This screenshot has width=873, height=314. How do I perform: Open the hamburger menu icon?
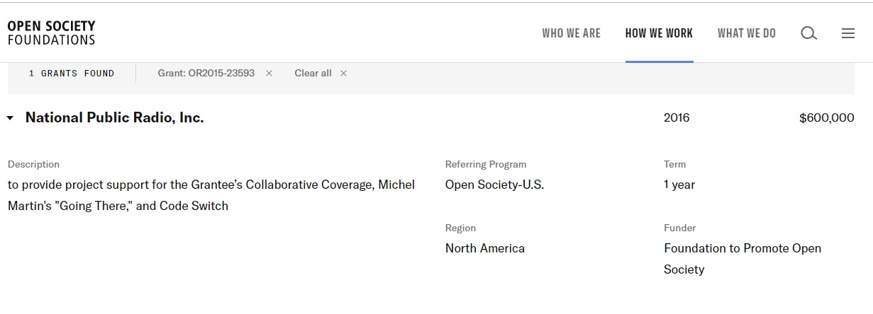point(848,33)
